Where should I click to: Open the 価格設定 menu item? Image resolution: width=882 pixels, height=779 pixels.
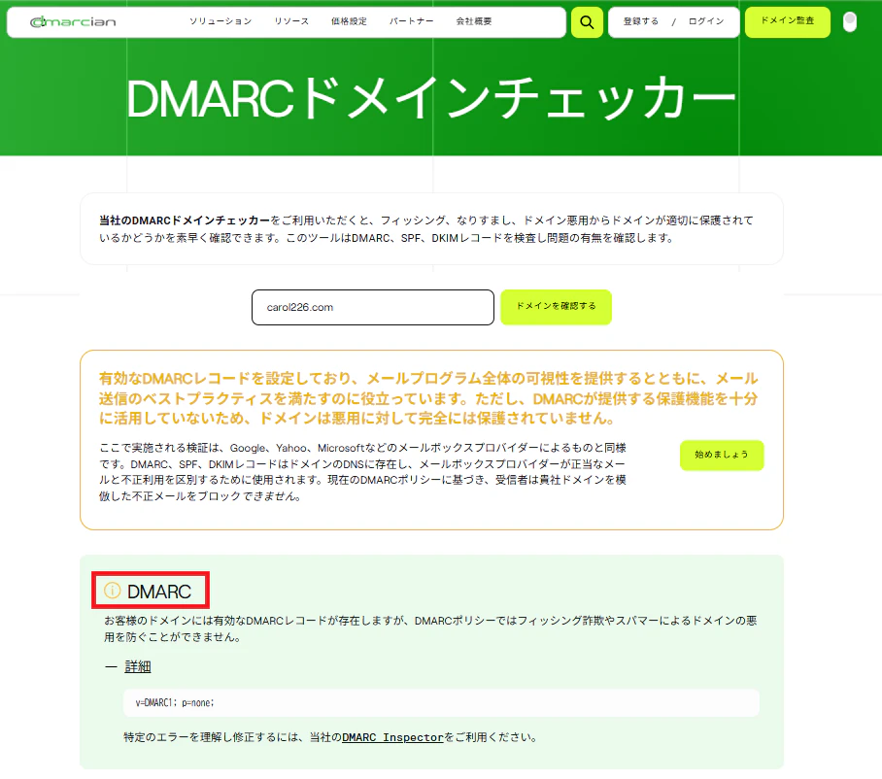(349, 21)
